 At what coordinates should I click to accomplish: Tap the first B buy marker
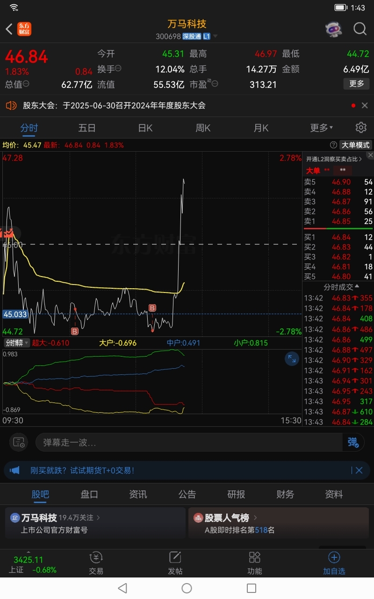(x=74, y=331)
